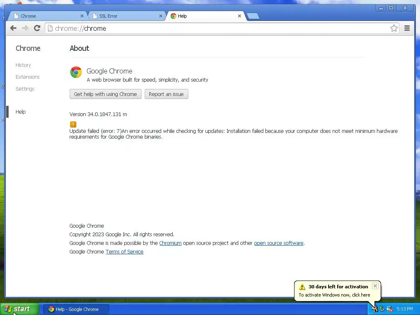Reload the page with refresh icon
The height and width of the screenshot is (315, 420).
[37, 28]
